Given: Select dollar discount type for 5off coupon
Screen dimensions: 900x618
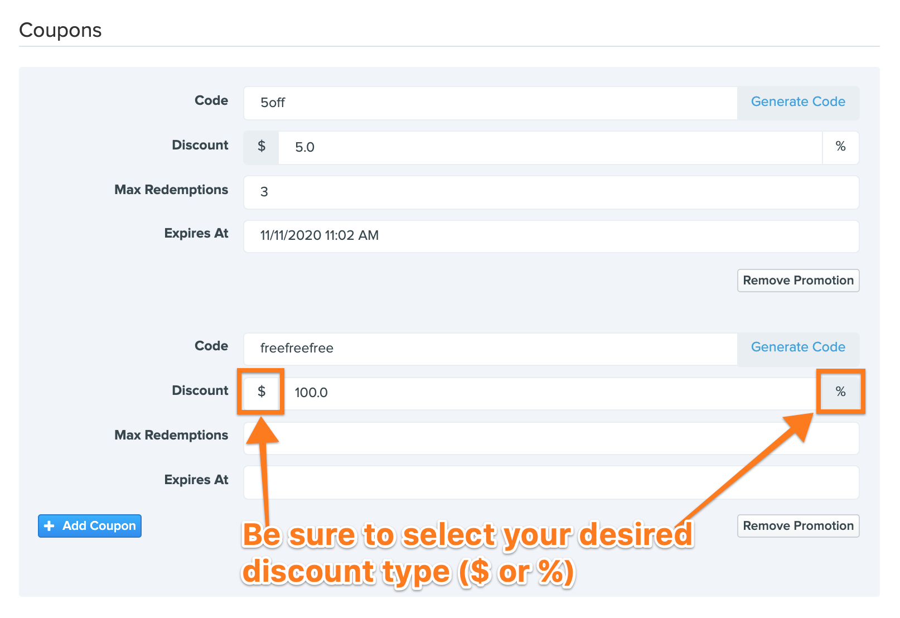Looking at the screenshot, I should point(261,147).
